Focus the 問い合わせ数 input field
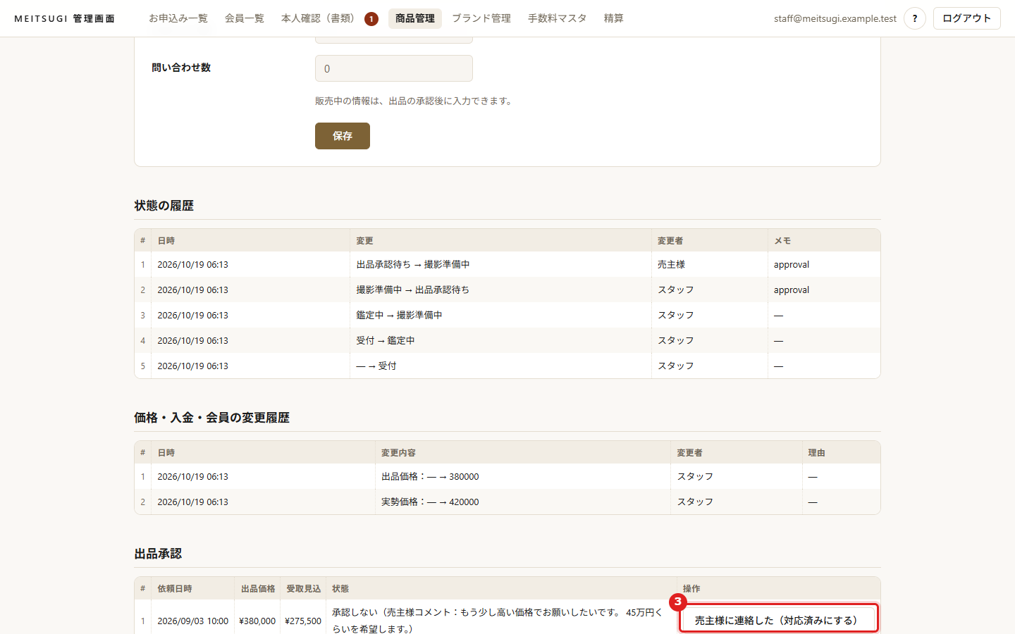This screenshot has width=1015, height=634. (394, 68)
